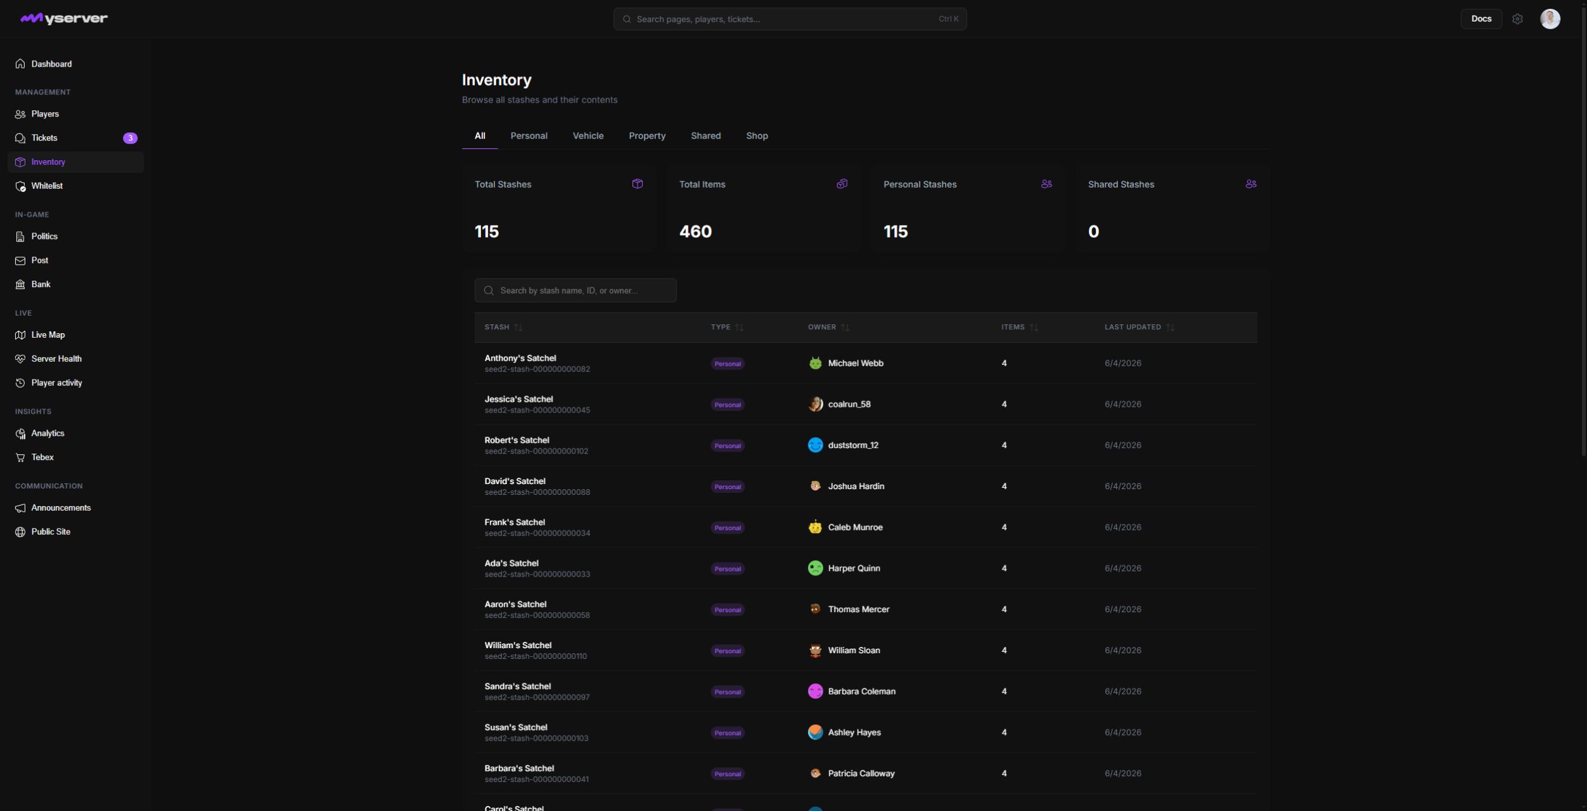1587x811 pixels.
Task: Sort the table by Last Updated column
Action: click(x=1139, y=328)
